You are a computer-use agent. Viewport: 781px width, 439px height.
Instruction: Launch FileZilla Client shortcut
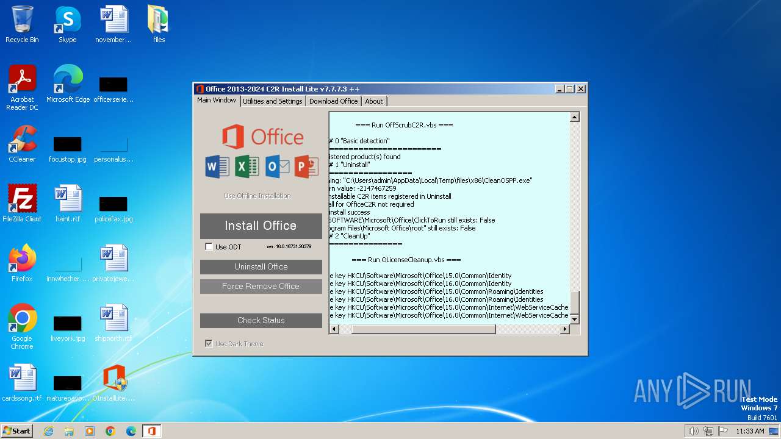tap(22, 204)
